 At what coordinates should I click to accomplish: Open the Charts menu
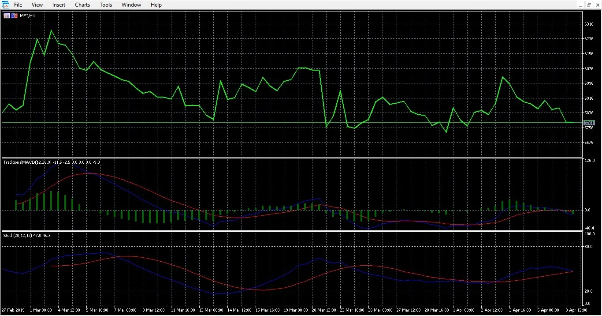click(x=82, y=5)
